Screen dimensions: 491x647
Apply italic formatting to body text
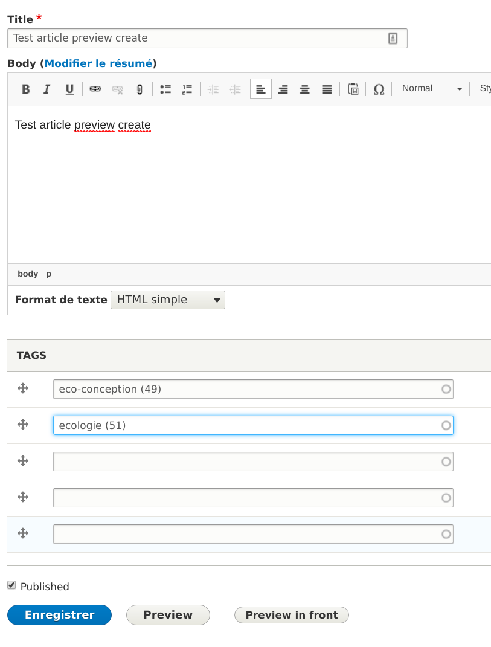tap(47, 89)
